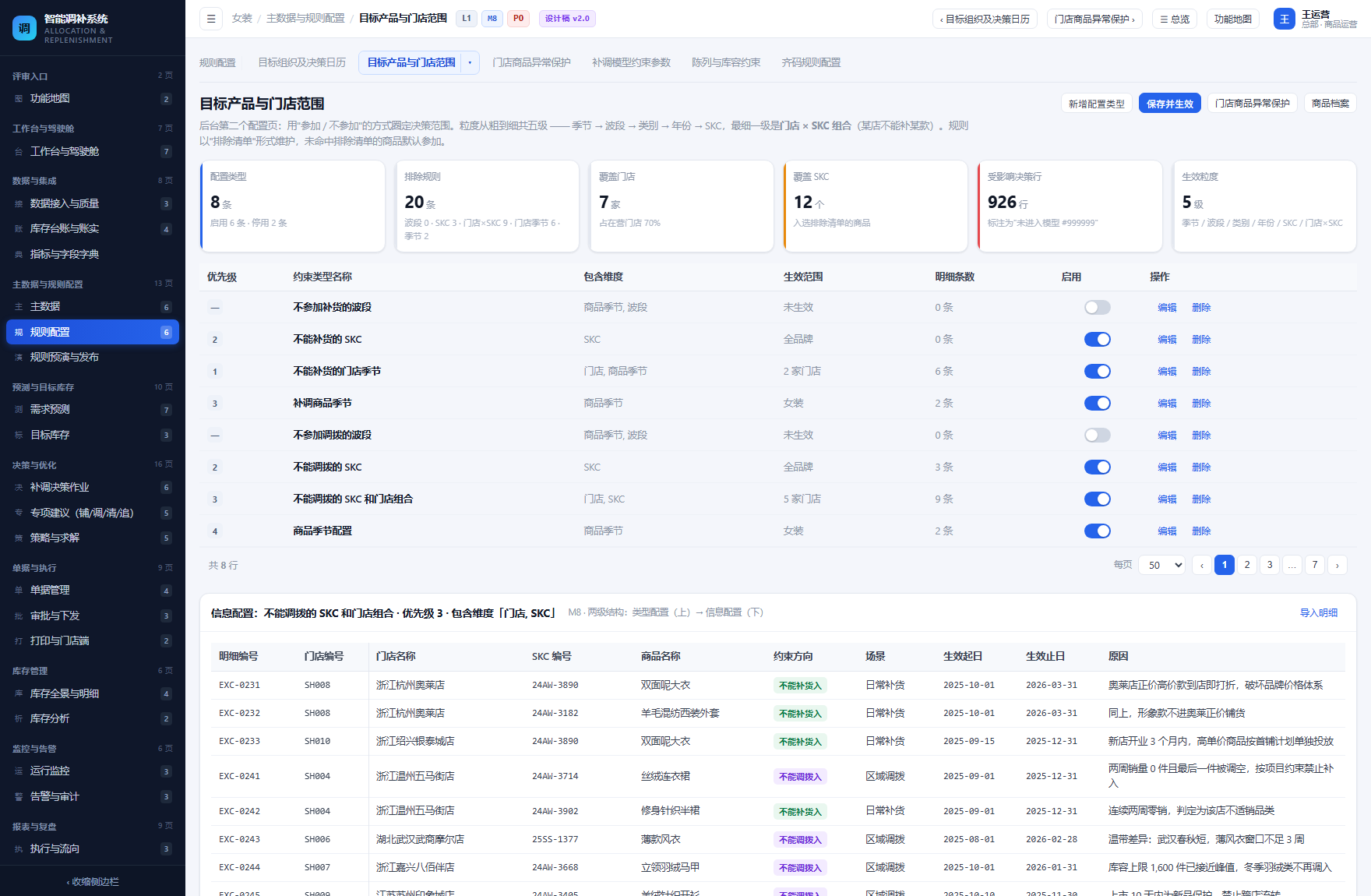
Task: Go to next page with the right chevron
Action: coord(1338,565)
